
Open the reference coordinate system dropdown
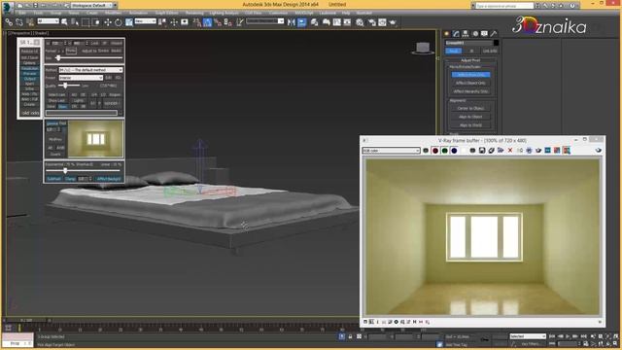pos(145,20)
